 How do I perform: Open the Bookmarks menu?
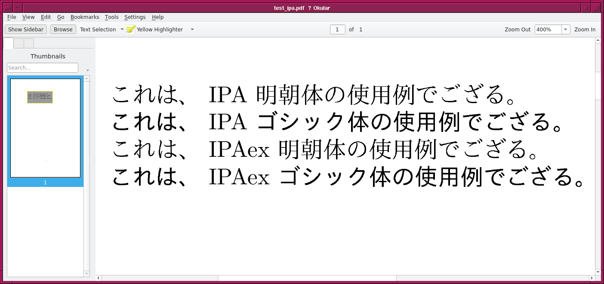pyautogui.click(x=85, y=17)
